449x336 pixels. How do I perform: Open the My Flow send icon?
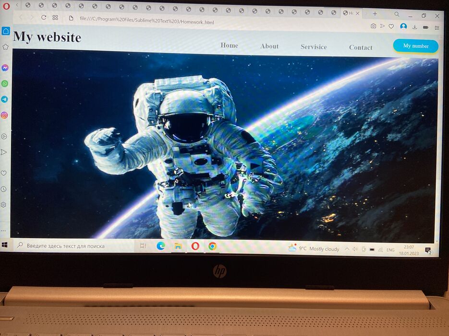pos(382,26)
